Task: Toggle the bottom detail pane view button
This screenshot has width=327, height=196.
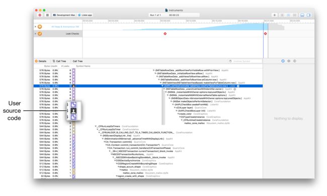Action: point(302,15)
